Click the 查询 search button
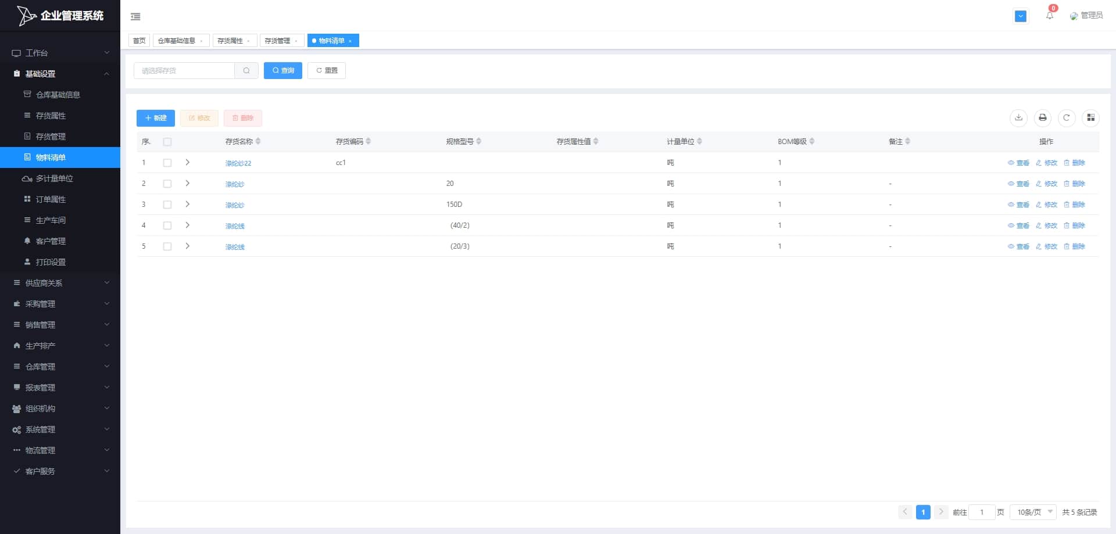Image resolution: width=1116 pixels, height=534 pixels. point(283,70)
